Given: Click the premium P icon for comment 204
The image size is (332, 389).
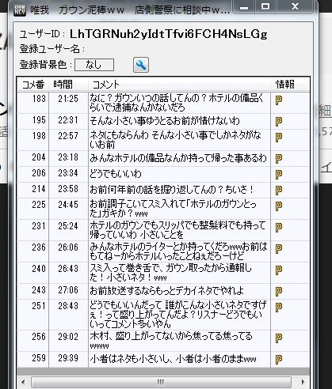Looking at the screenshot, I should [279, 158].
